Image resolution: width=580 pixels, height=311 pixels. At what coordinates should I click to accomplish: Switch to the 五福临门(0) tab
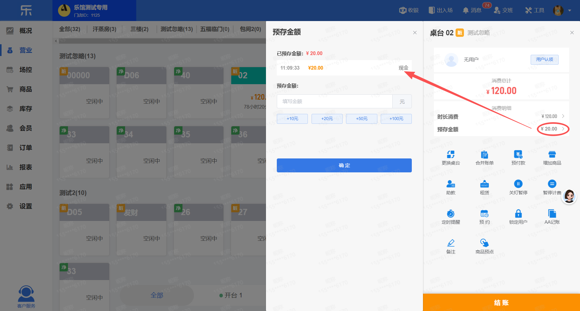215,29
